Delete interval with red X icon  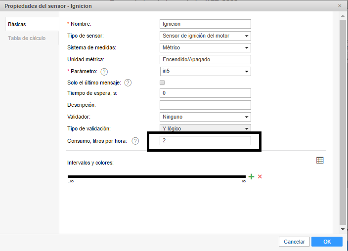(x=260, y=176)
